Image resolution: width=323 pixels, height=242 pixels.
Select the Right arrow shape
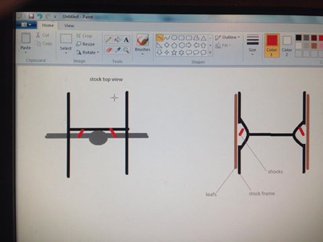[189, 46]
